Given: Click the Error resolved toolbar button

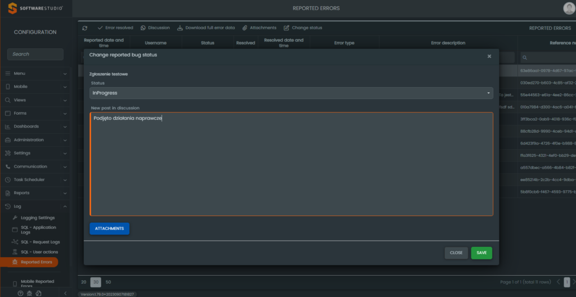Looking at the screenshot, I should 115,28.
